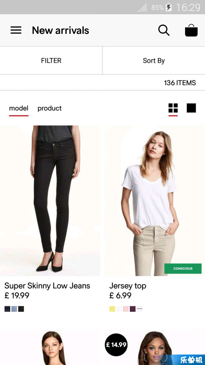Select the product tab
The width and height of the screenshot is (205, 365).
pos(49,108)
